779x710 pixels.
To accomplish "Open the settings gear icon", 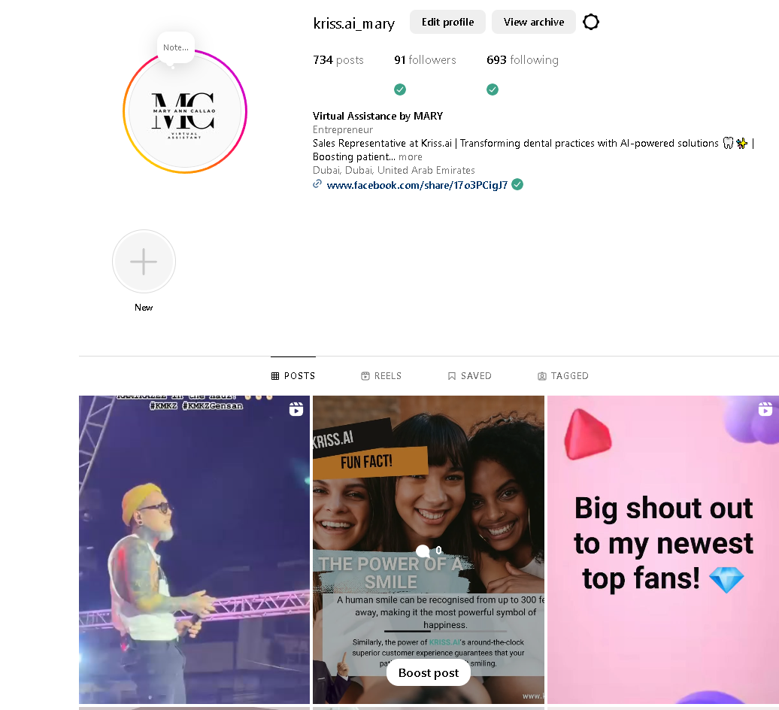I will click(x=591, y=22).
